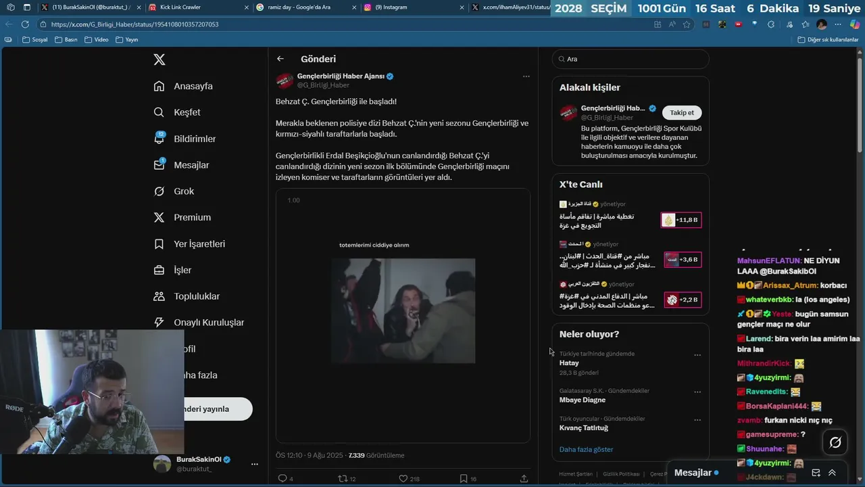Open Kıvanç Tatlıtuğ trending topic
The width and height of the screenshot is (865, 487).
(583, 427)
